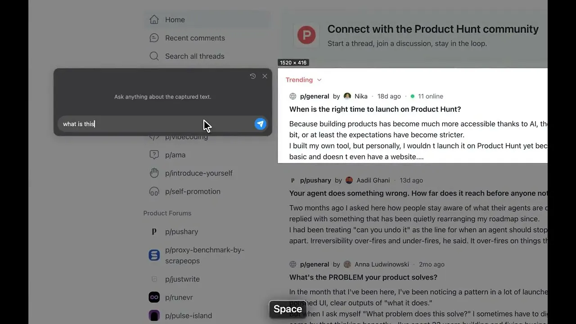Click p/general label in Nika's thread

315,96
